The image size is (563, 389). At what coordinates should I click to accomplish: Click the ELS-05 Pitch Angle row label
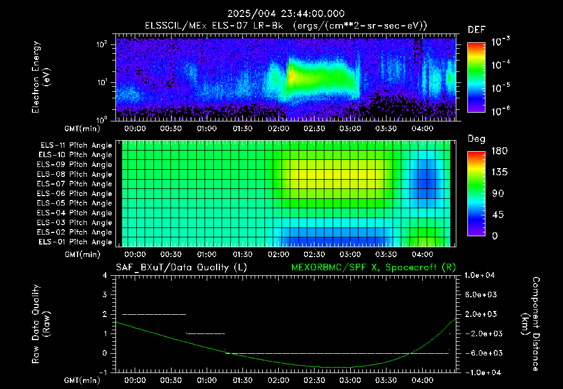pyautogui.click(x=75, y=203)
